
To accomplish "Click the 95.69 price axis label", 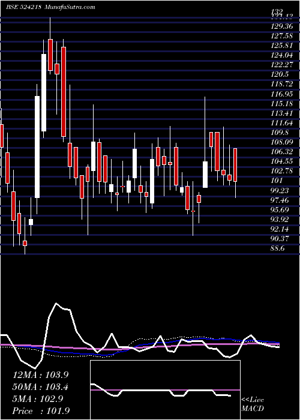I will 280,210.
